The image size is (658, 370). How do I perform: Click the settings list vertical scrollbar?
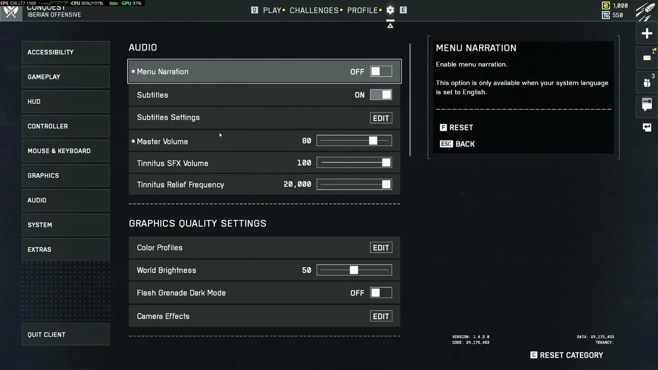coord(410,100)
